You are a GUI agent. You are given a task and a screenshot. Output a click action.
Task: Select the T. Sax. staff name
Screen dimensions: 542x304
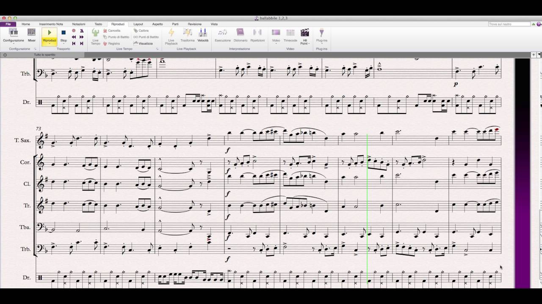pos(23,140)
